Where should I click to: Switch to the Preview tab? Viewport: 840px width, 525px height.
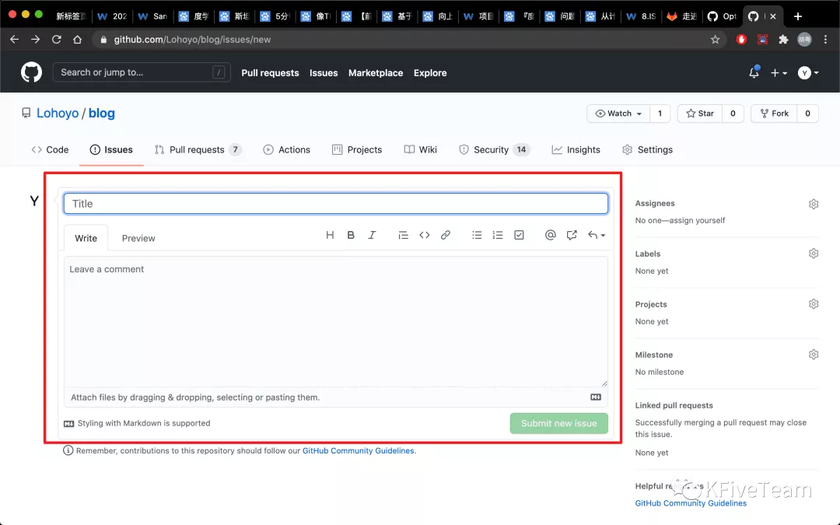pyautogui.click(x=138, y=239)
